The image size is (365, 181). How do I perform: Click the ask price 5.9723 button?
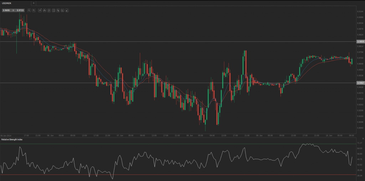pyautogui.click(x=20, y=10)
